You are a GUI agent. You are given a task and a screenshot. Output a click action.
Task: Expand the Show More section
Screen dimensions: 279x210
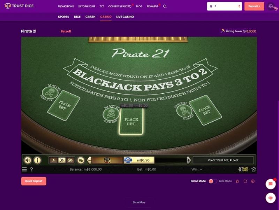[139, 202]
